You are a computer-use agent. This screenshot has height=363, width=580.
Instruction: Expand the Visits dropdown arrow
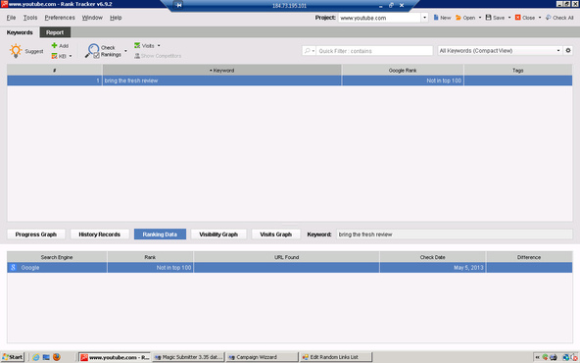tap(159, 45)
